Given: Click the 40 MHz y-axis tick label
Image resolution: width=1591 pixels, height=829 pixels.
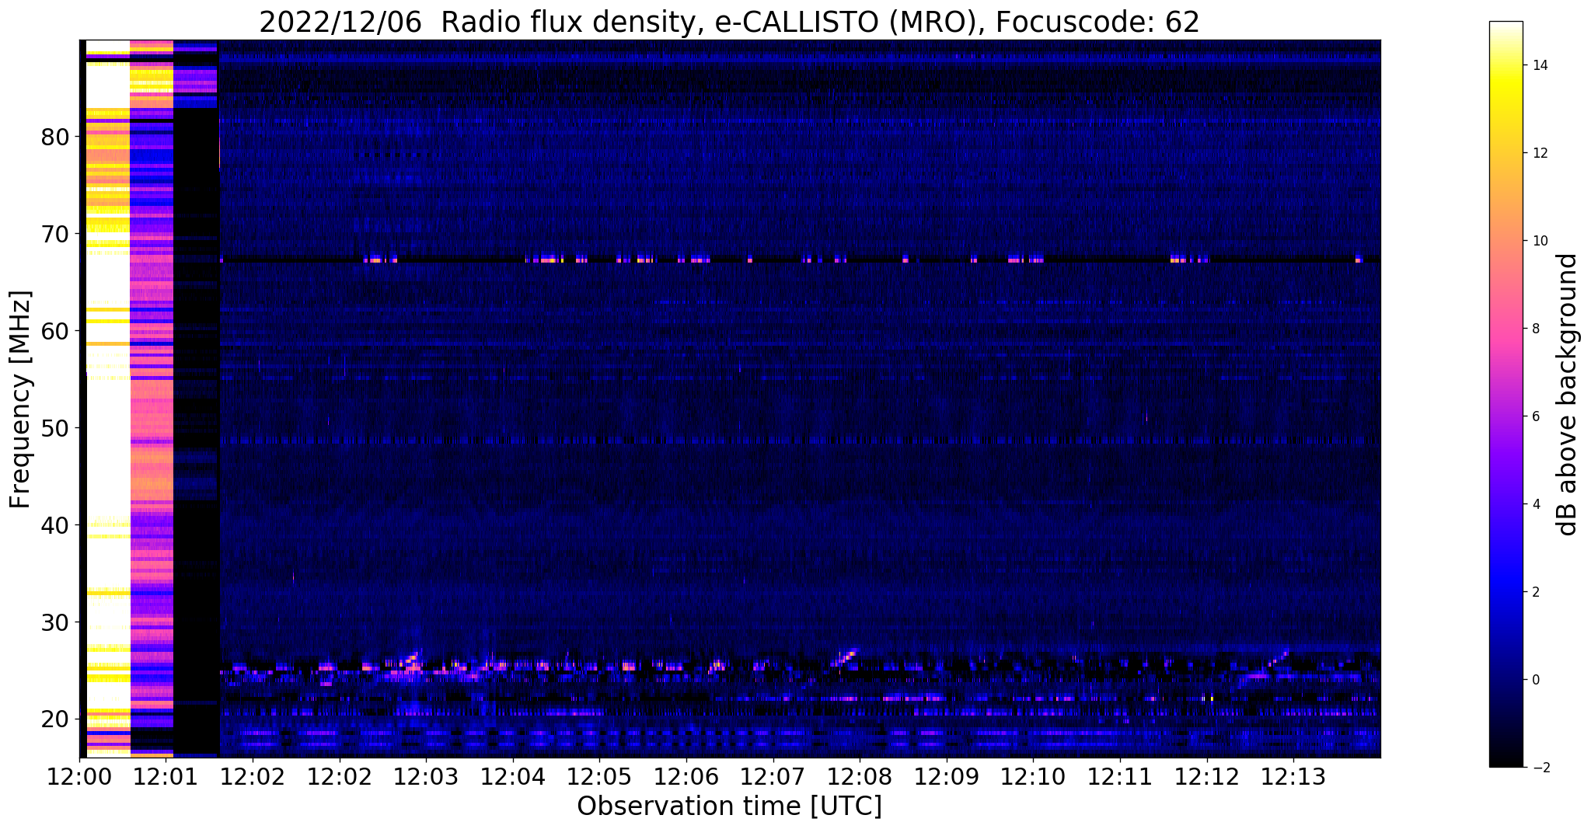Looking at the screenshot, I should (55, 525).
